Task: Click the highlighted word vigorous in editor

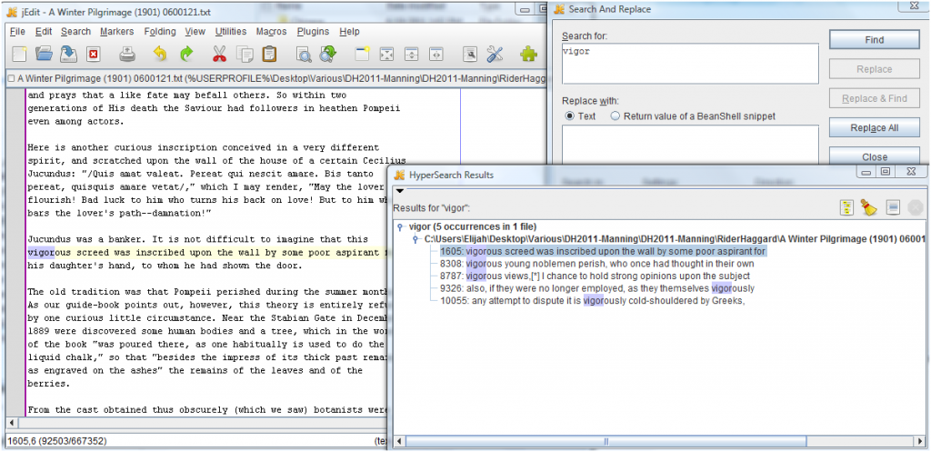Action: [49, 253]
